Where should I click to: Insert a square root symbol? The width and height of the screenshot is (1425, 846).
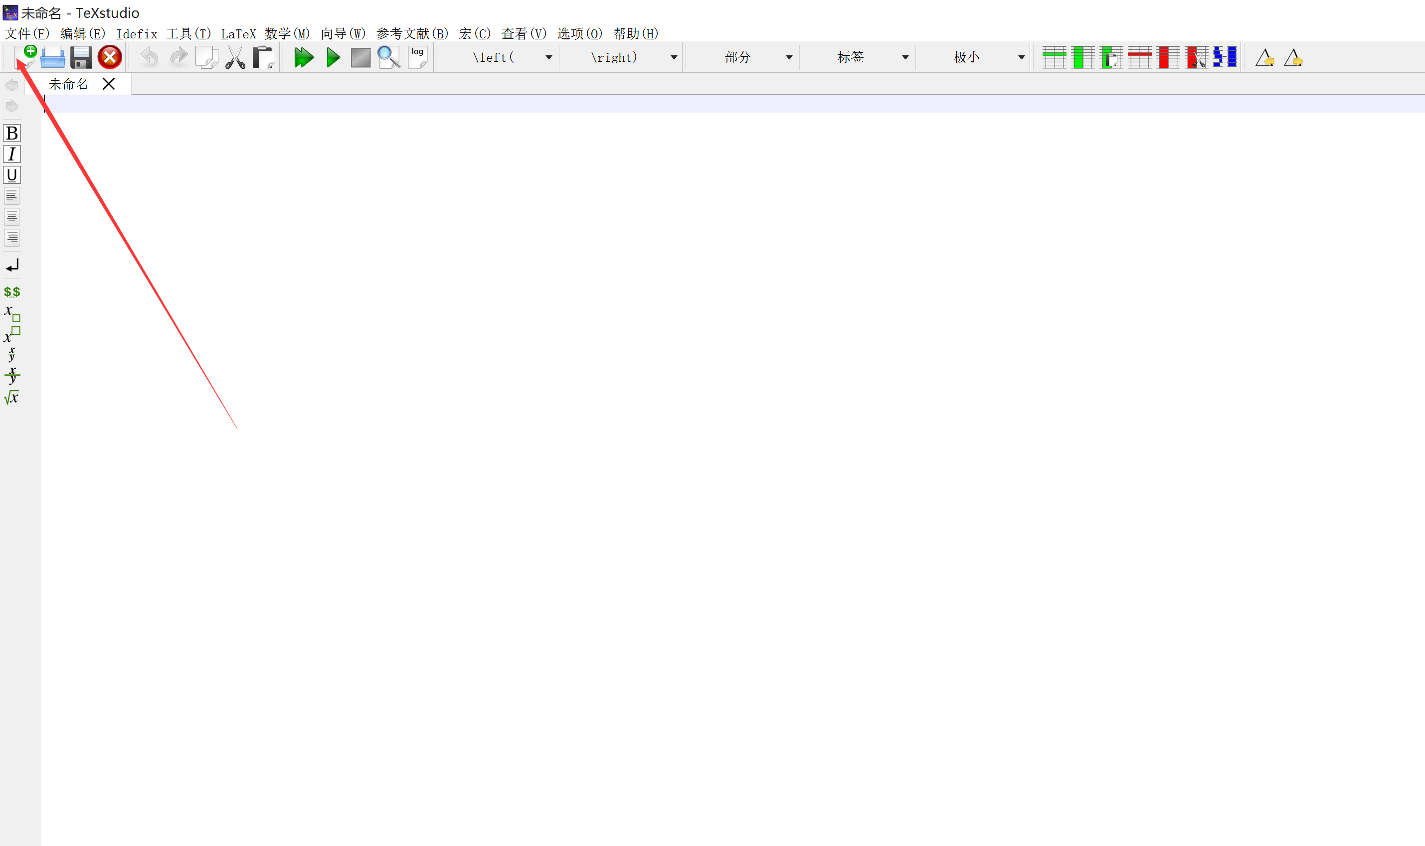click(12, 398)
